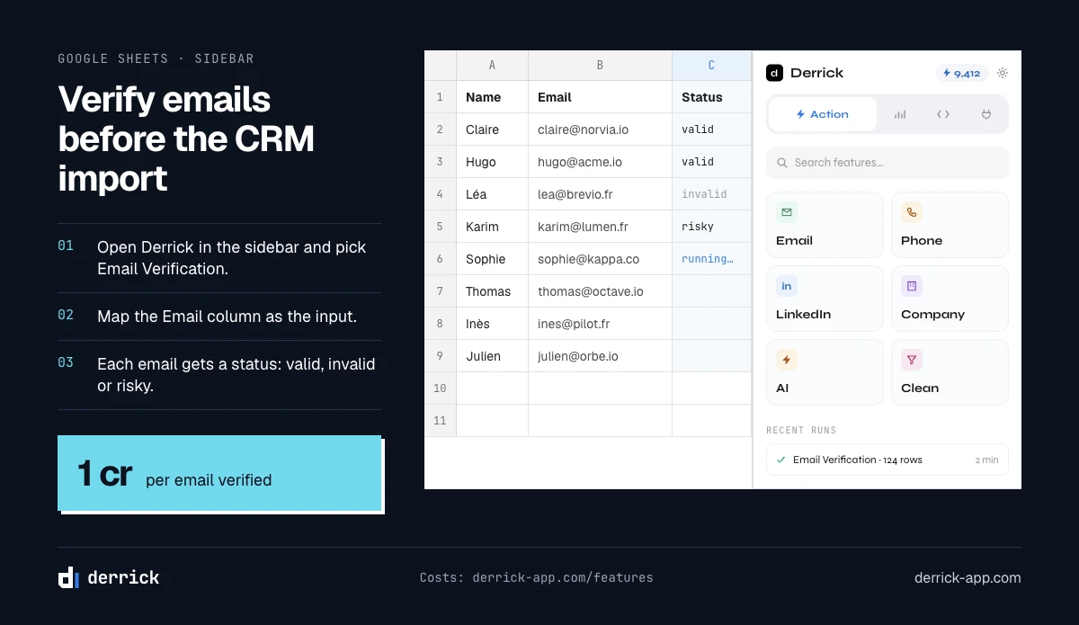Select Hugo's valid status cell
The image size is (1079, 625).
711,162
